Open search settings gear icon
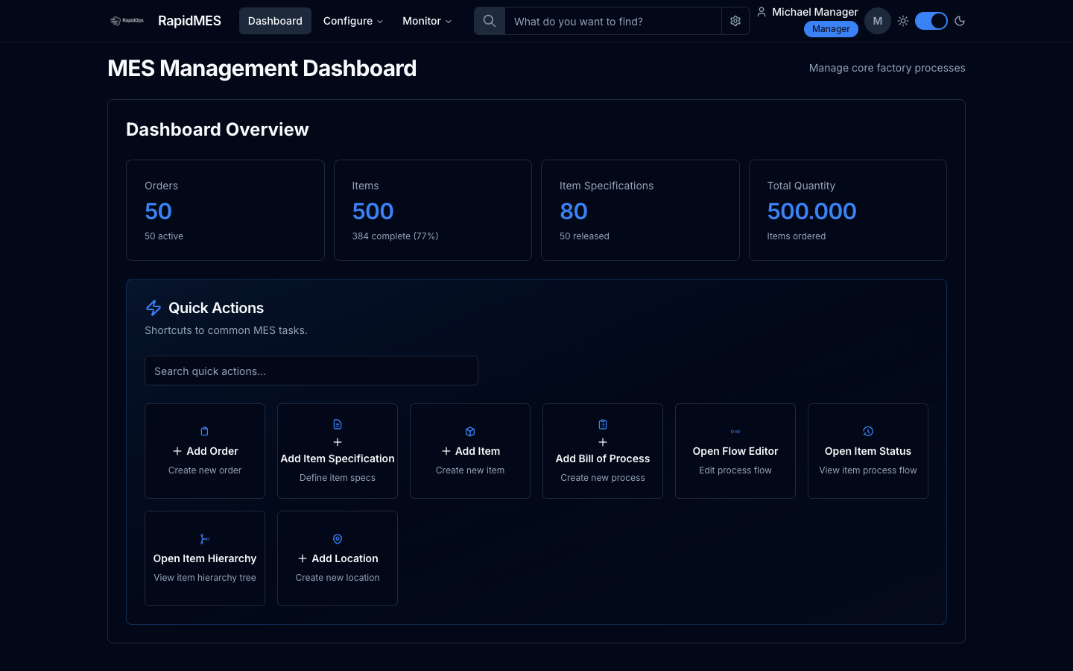This screenshot has height=671, width=1073. 735,21
